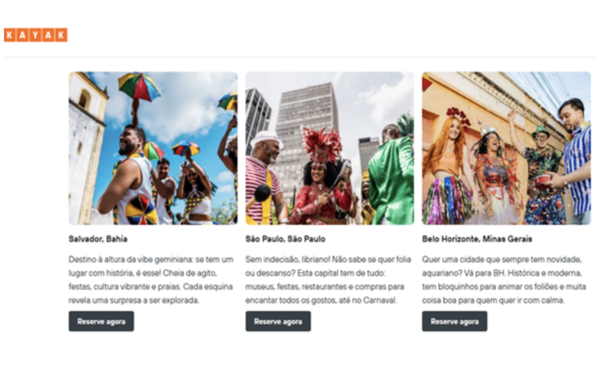The width and height of the screenshot is (603, 369).
Task: Click 'Reserve agora' under Belo Horizonte
Action: point(455,321)
